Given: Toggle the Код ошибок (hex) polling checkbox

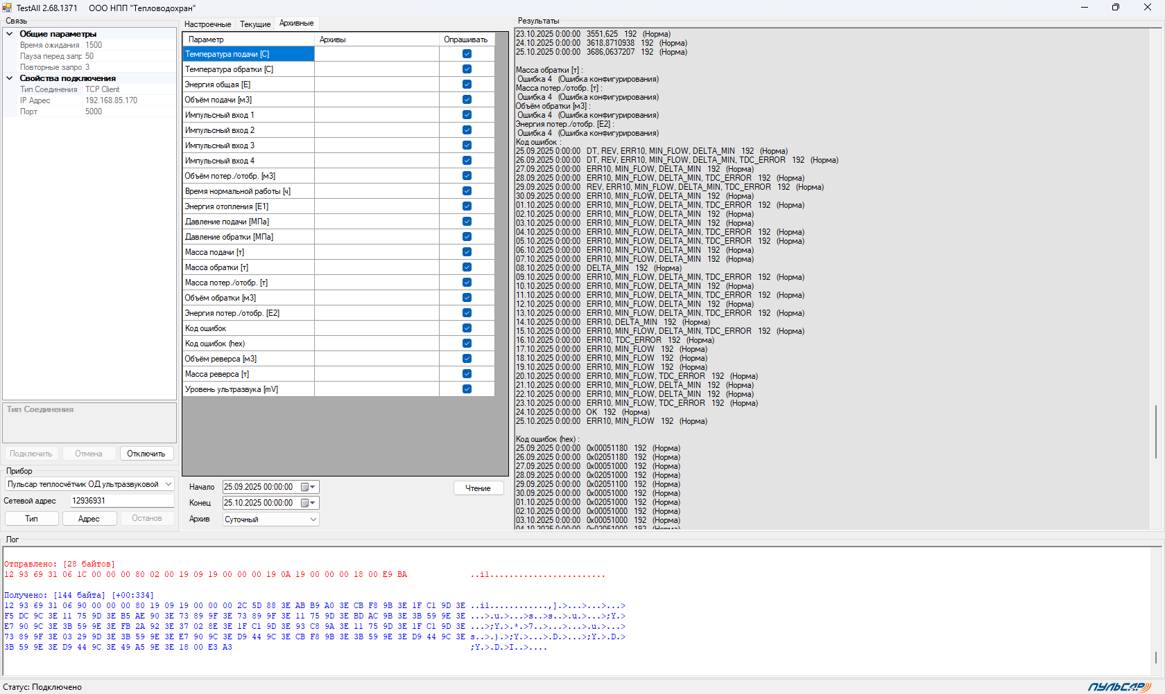Looking at the screenshot, I should click(467, 344).
